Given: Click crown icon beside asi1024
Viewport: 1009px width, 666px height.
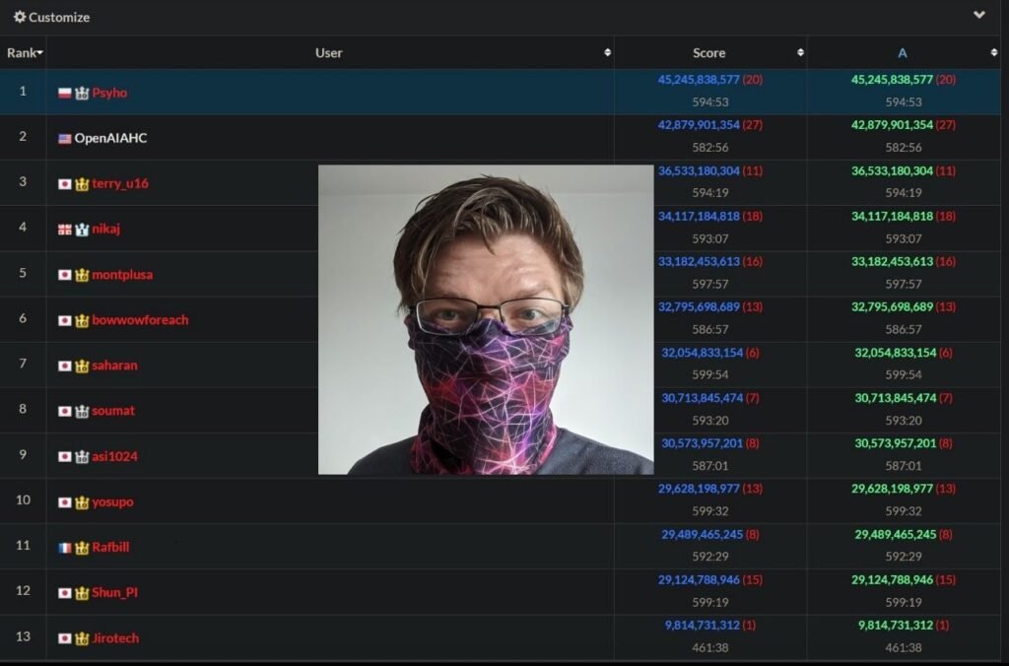Looking at the screenshot, I should [x=82, y=457].
